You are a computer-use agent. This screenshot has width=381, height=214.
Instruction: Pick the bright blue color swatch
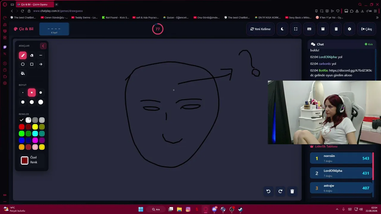(21, 140)
